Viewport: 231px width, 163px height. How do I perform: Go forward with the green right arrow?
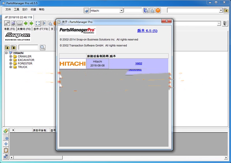pos(31,23)
